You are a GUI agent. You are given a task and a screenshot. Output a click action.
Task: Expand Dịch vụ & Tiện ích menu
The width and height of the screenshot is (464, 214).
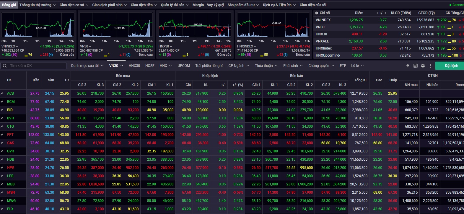pyautogui.click(x=279, y=5)
